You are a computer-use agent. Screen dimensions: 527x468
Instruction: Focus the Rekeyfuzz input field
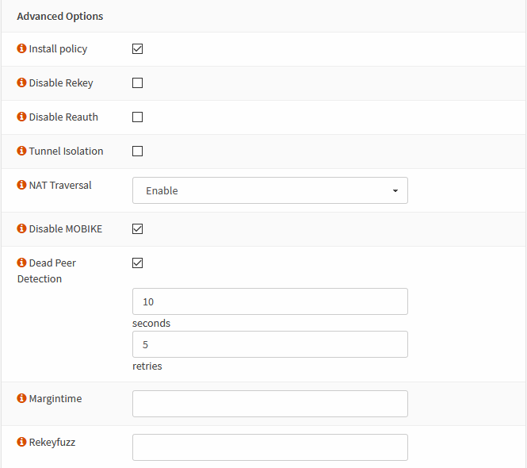270,447
